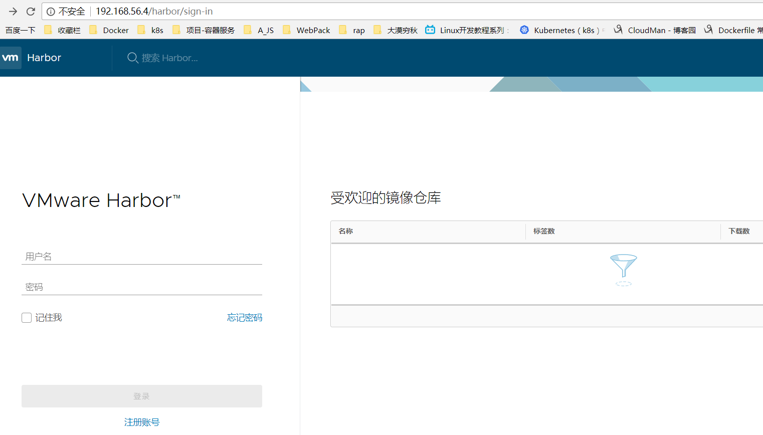The width and height of the screenshot is (763, 435).
Task: Click the VMware vm logo icon
Action: 11,58
